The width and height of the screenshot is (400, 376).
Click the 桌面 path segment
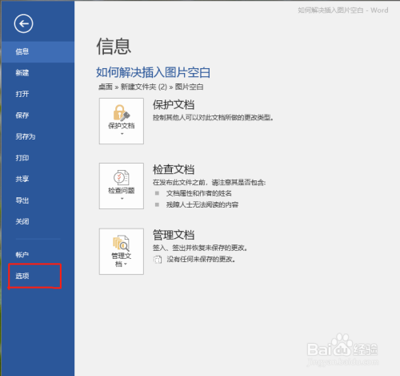(x=106, y=87)
